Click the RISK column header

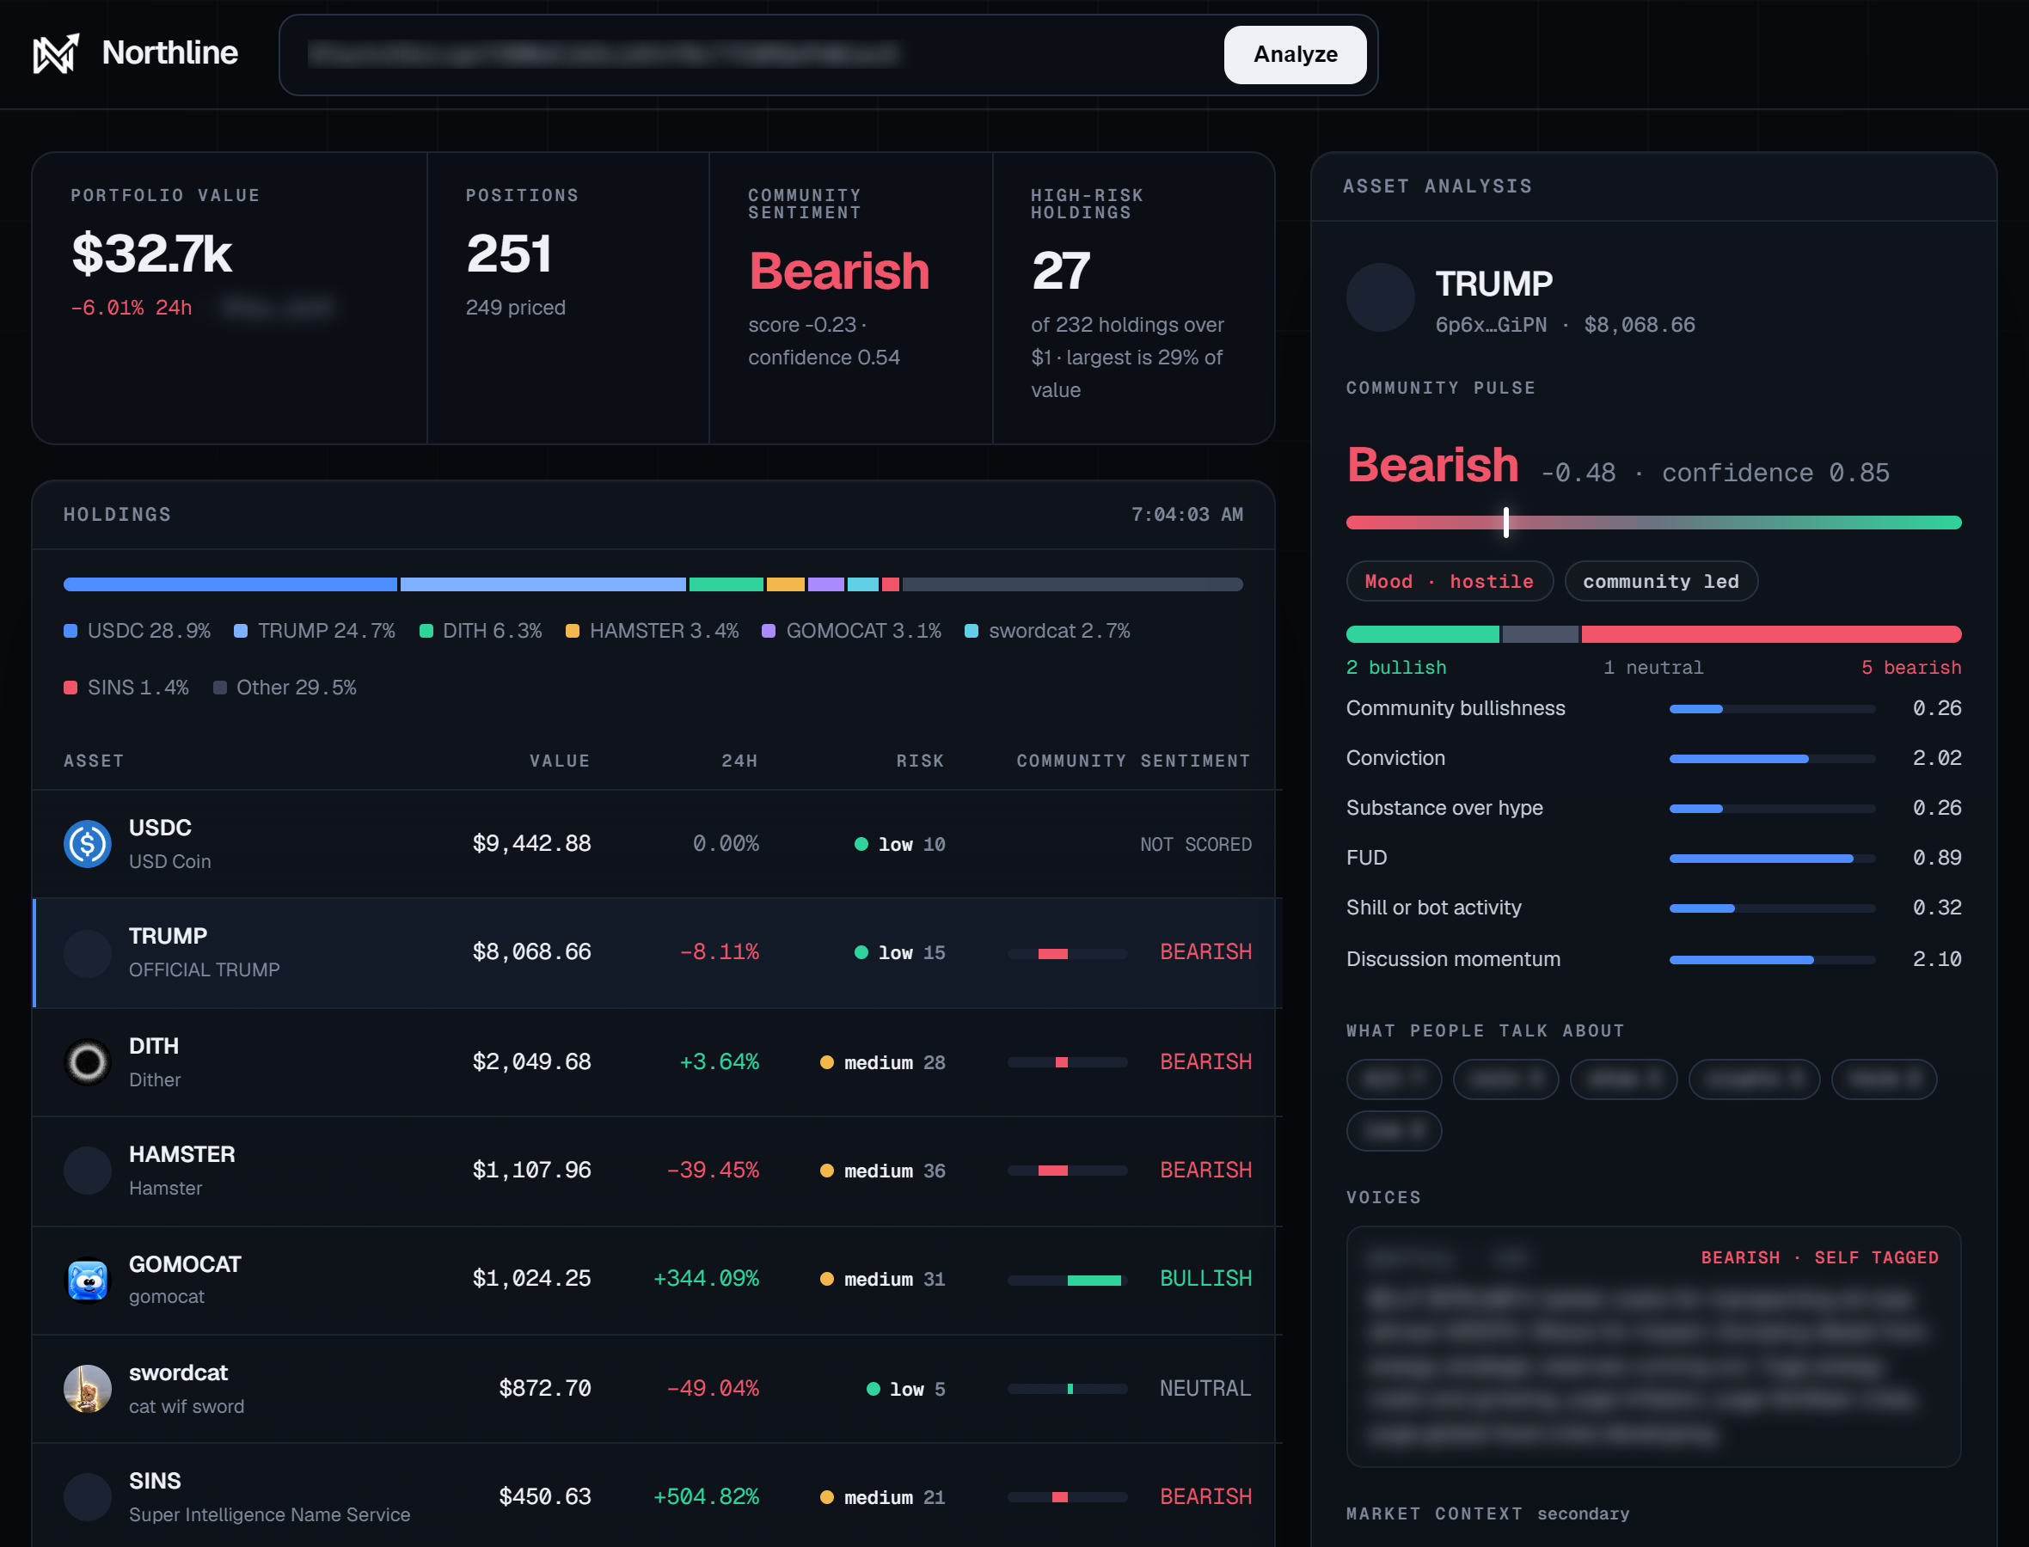pos(920,761)
